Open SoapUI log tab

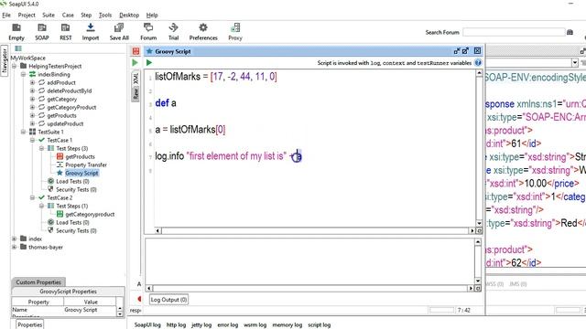(147, 325)
